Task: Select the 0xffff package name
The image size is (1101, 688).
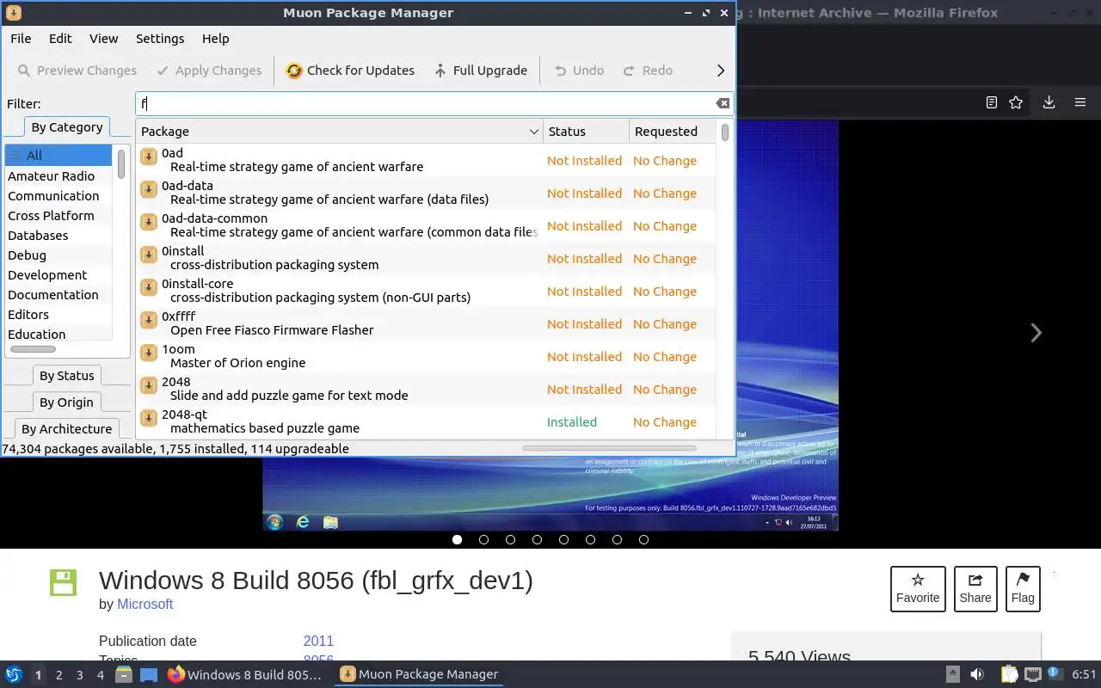Action: click(x=178, y=316)
